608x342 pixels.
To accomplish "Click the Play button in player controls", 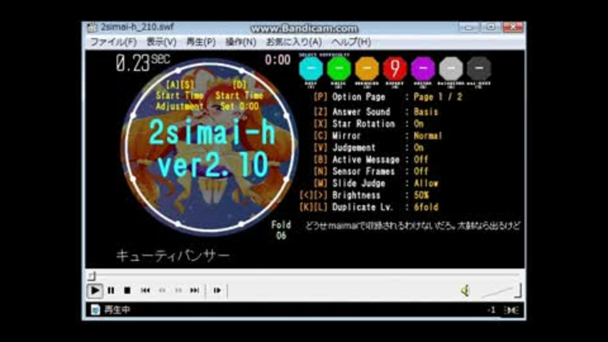I will click(x=94, y=291).
